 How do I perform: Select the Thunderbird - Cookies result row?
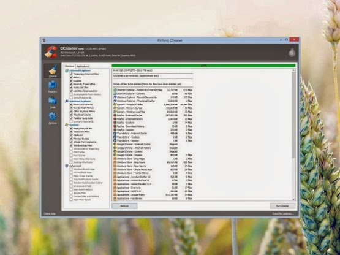tap(153, 137)
